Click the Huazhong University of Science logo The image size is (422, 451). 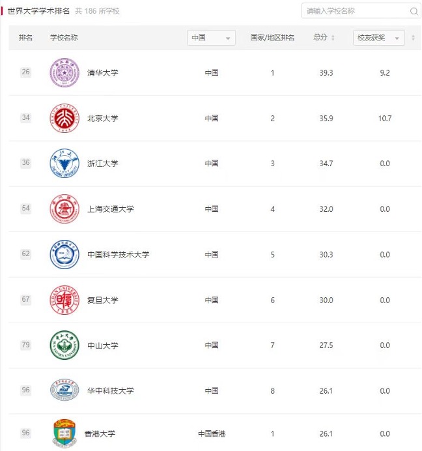click(64, 390)
